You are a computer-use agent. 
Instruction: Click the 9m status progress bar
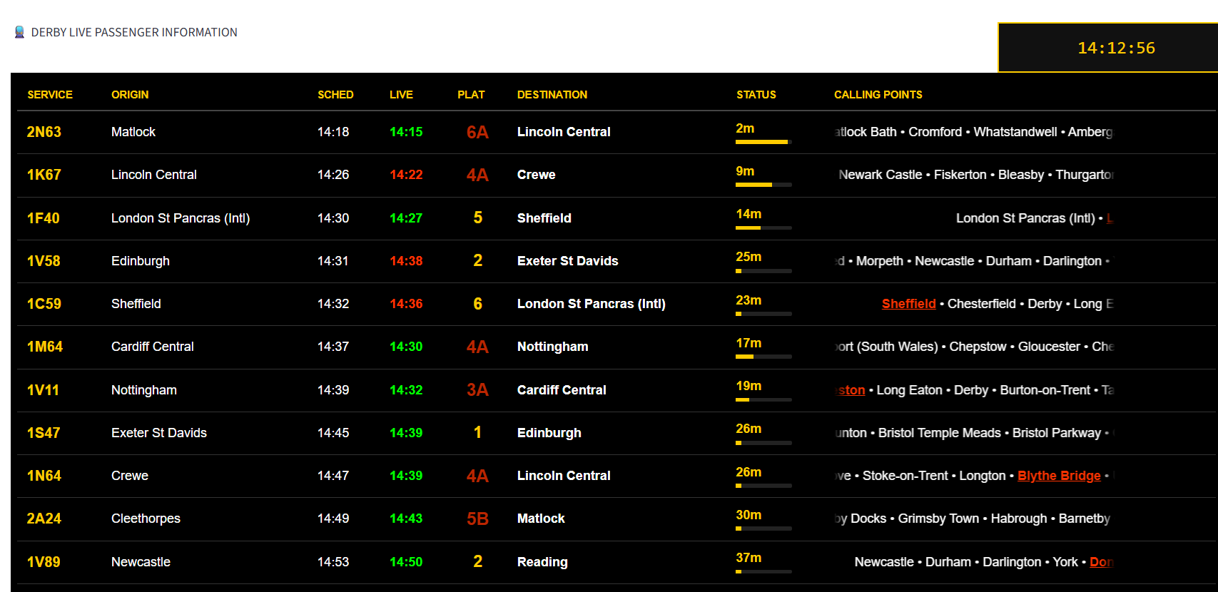(763, 185)
